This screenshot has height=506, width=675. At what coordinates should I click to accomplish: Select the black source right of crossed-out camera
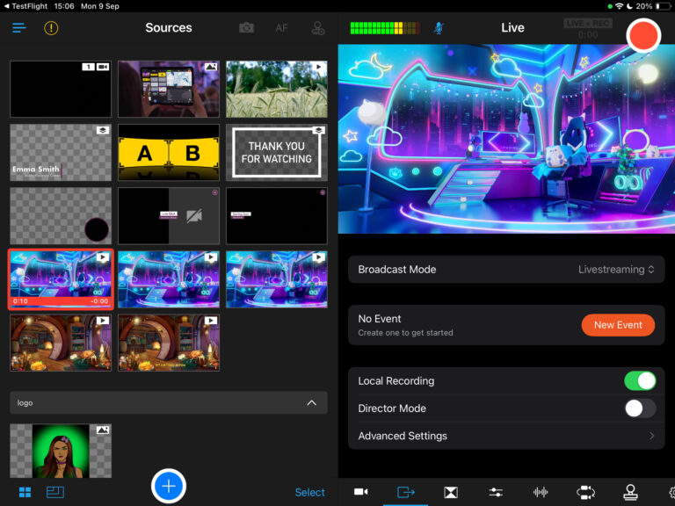[x=277, y=216]
